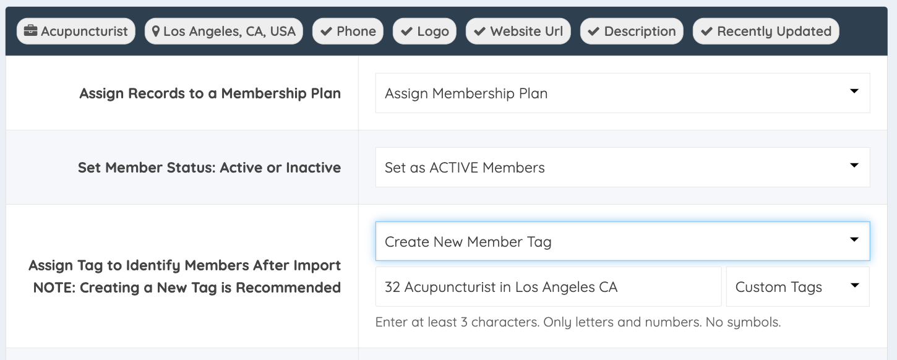Click the checkmark icon on Phone chip

point(325,32)
